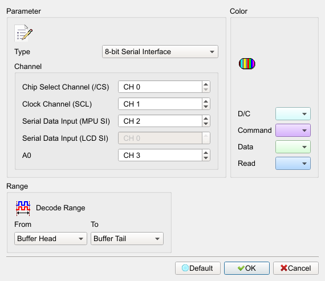Click the rainbow color stripes icon
Viewport: 325px width, 281px height.
coord(247,64)
